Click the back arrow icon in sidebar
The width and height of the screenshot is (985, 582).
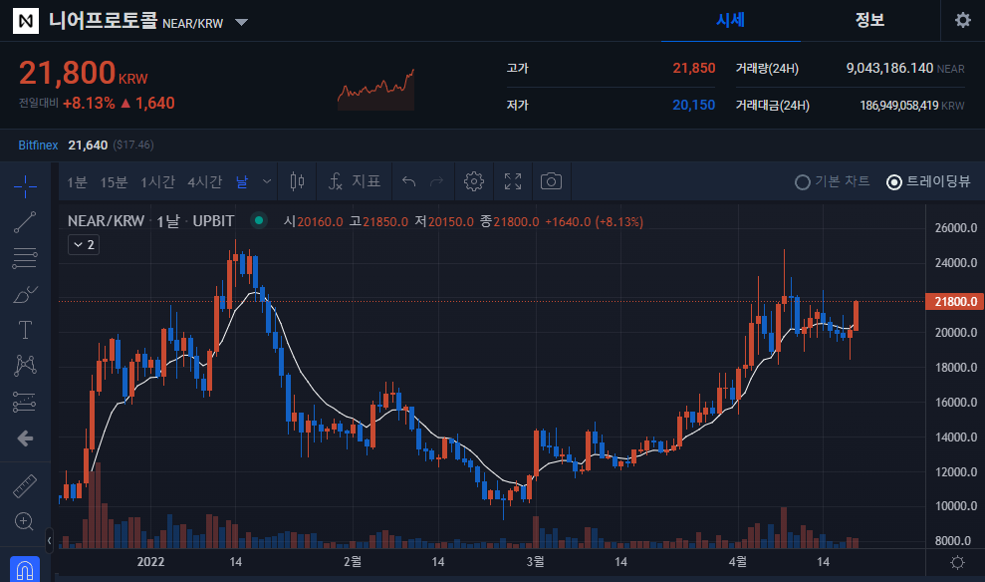25,438
